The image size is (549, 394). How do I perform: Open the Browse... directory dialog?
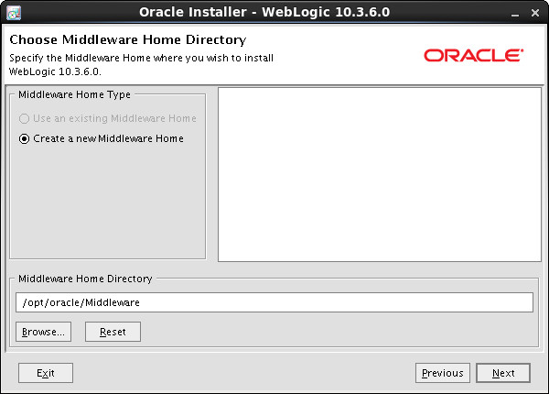(43, 332)
